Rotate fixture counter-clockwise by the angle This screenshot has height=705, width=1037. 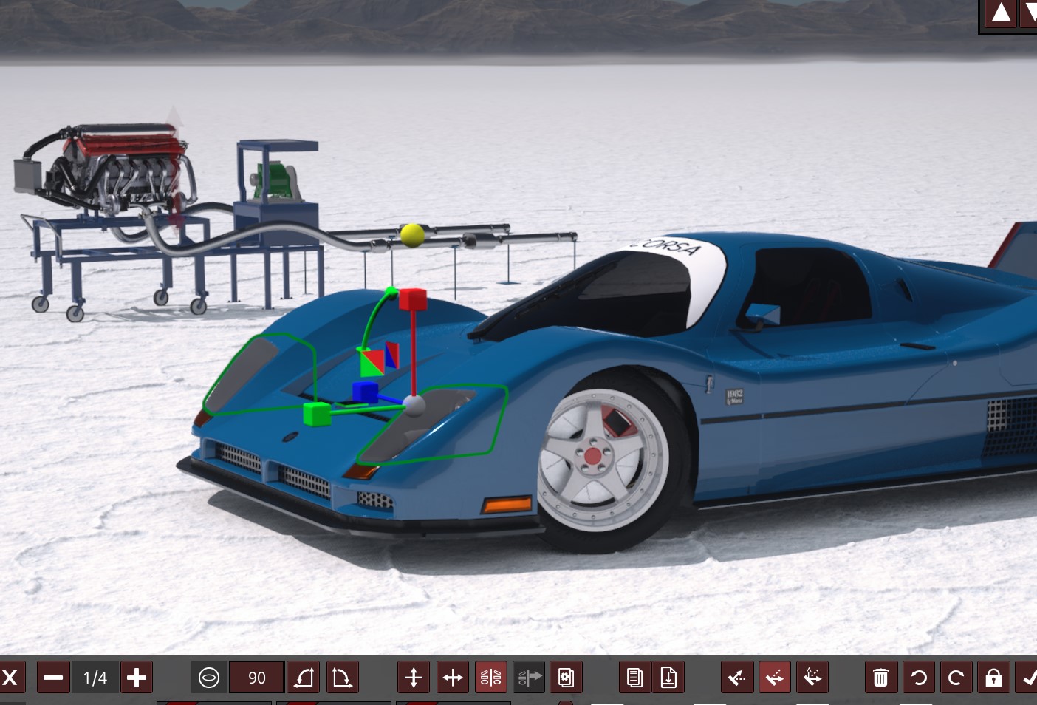point(304,678)
